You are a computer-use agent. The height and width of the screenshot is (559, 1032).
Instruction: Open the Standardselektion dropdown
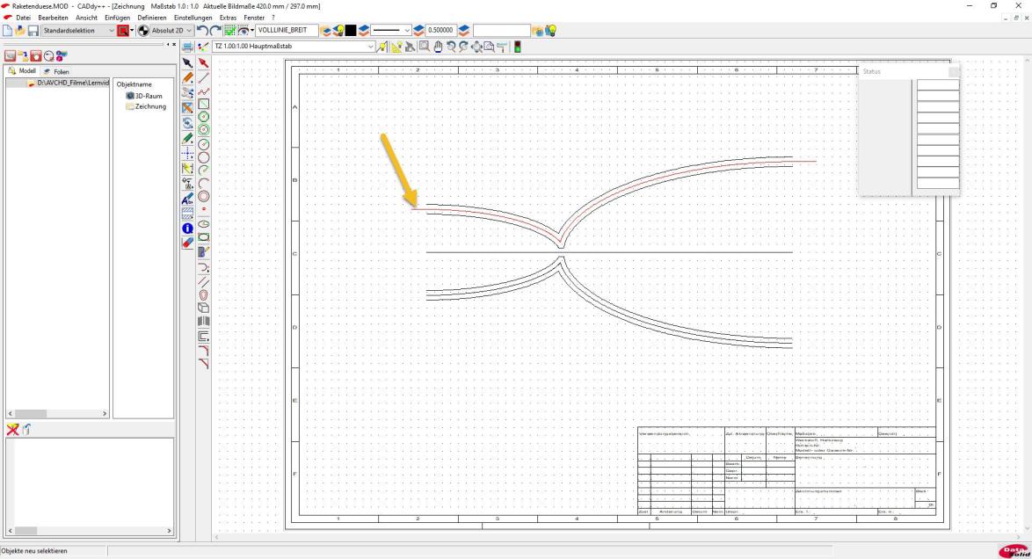tap(77, 31)
